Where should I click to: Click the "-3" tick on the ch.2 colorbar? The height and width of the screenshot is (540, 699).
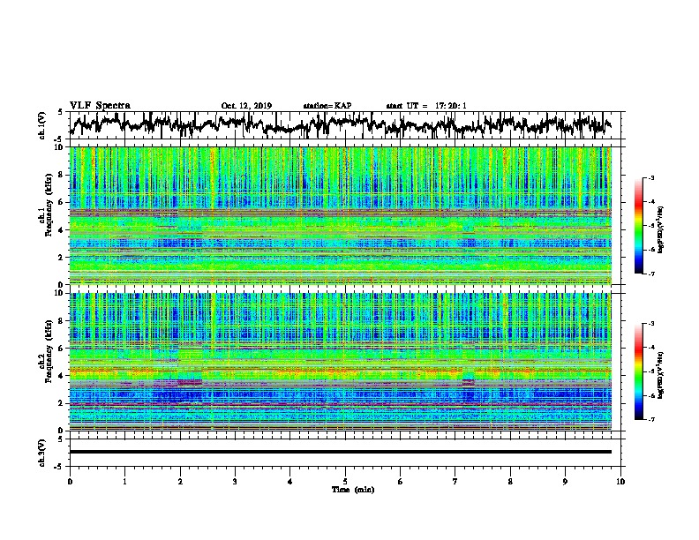click(x=651, y=324)
